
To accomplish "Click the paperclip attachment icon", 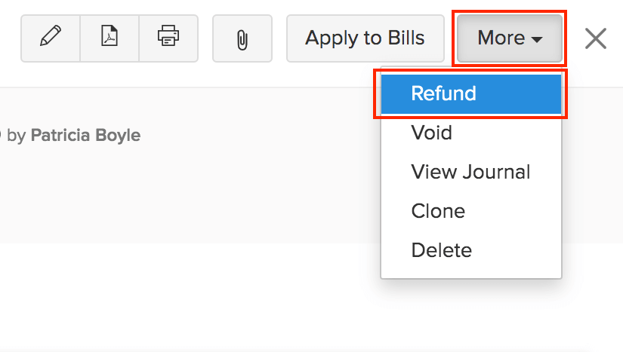I will click(242, 38).
